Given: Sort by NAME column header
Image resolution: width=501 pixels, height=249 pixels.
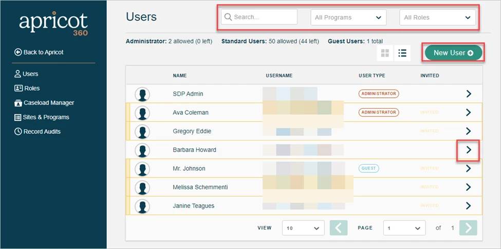Looking at the screenshot, I should [x=179, y=76].
